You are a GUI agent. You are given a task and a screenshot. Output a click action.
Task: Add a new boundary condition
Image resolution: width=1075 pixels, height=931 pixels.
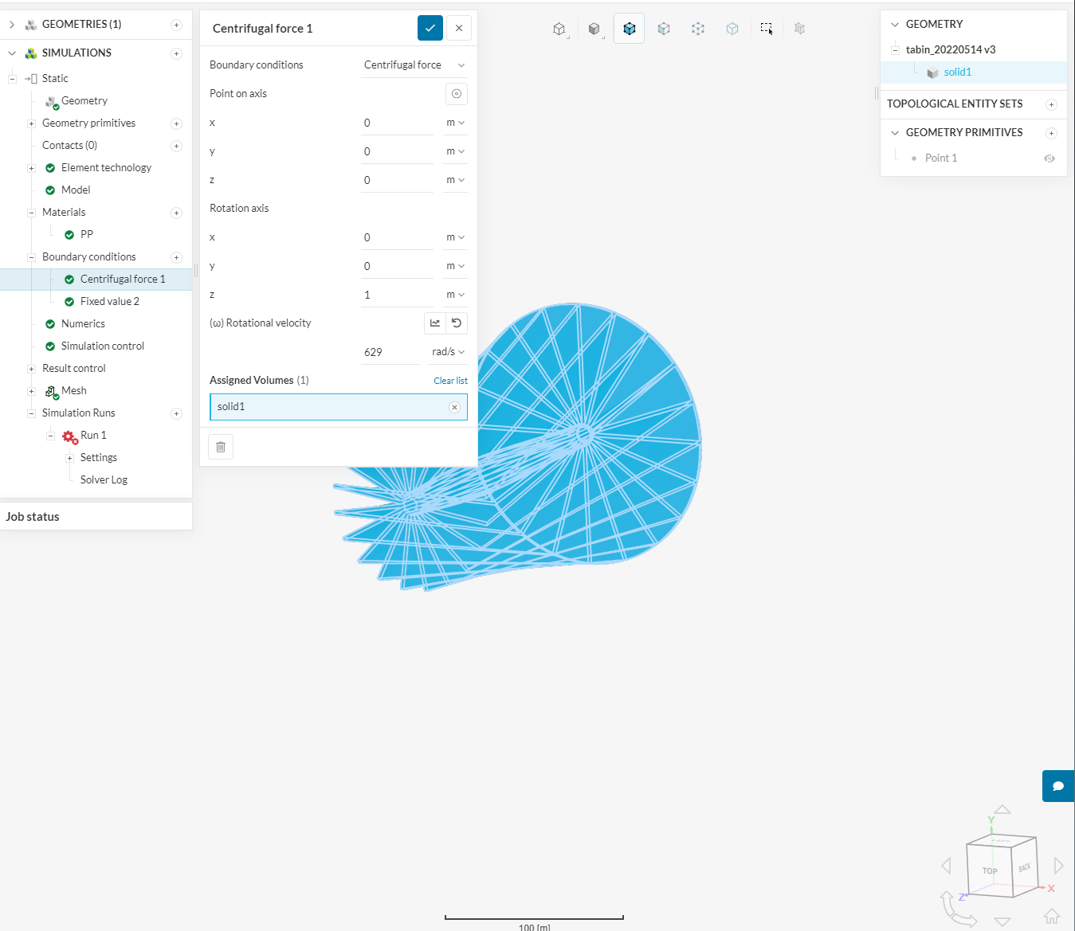[176, 257]
